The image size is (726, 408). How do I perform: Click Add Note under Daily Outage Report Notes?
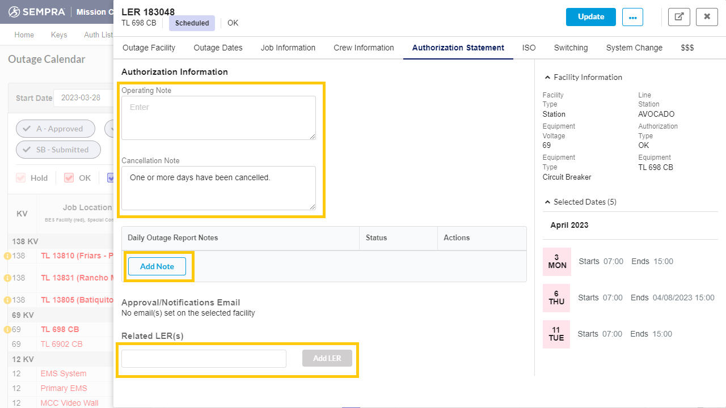click(157, 266)
